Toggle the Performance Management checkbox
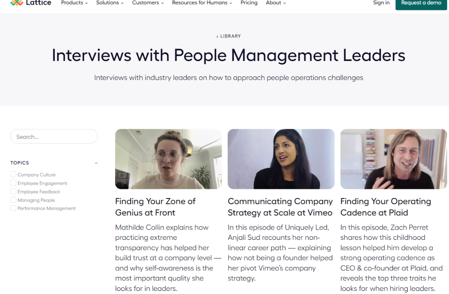 pyautogui.click(x=13, y=208)
